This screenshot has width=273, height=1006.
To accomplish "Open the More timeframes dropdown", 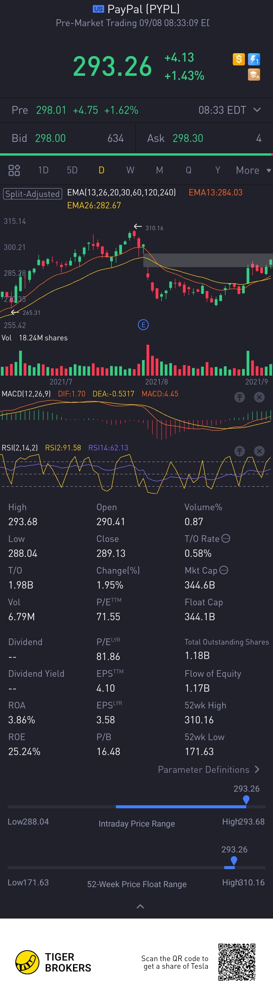I will [253, 170].
